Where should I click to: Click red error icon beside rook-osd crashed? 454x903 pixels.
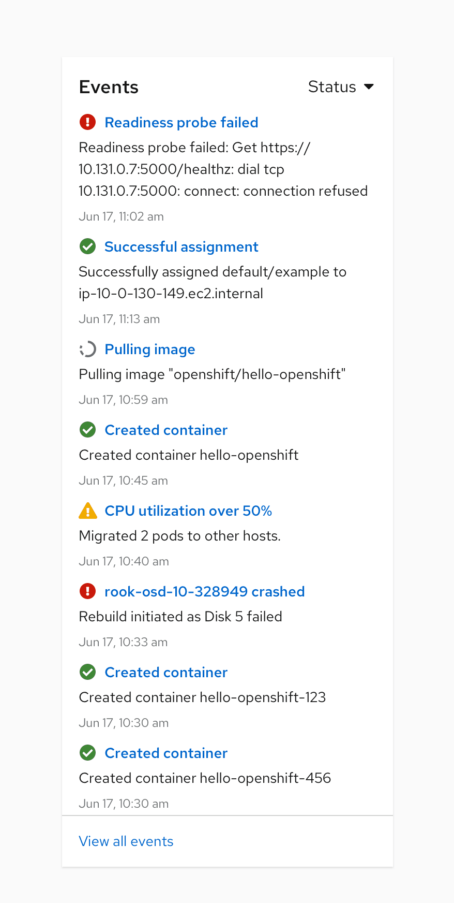(87, 591)
